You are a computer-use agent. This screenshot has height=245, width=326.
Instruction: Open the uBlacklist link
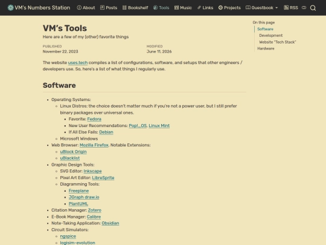(70, 158)
